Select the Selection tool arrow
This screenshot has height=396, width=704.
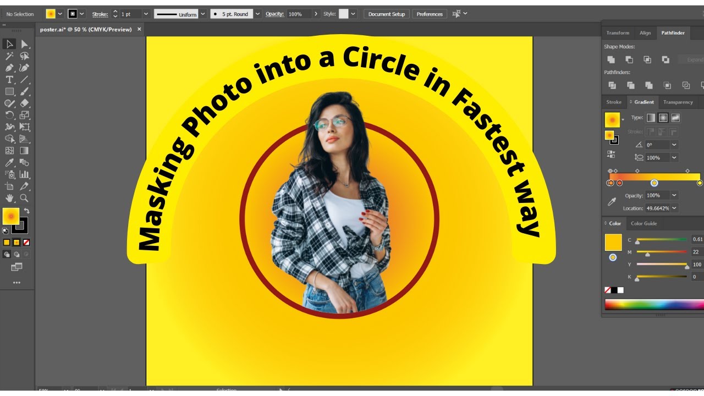[x=9, y=44]
